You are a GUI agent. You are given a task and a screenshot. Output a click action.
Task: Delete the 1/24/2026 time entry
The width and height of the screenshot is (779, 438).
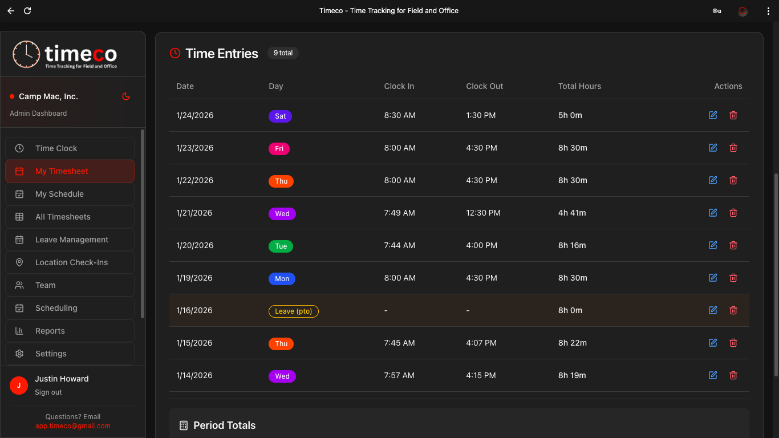click(733, 115)
